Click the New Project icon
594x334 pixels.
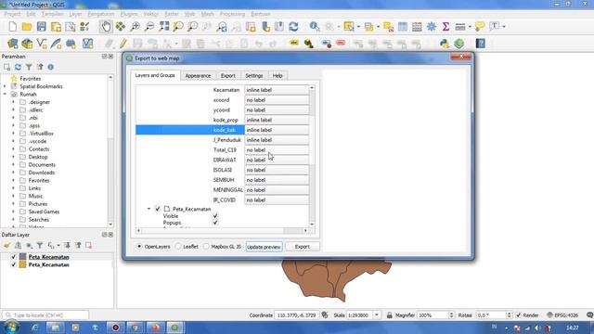(x=12, y=27)
